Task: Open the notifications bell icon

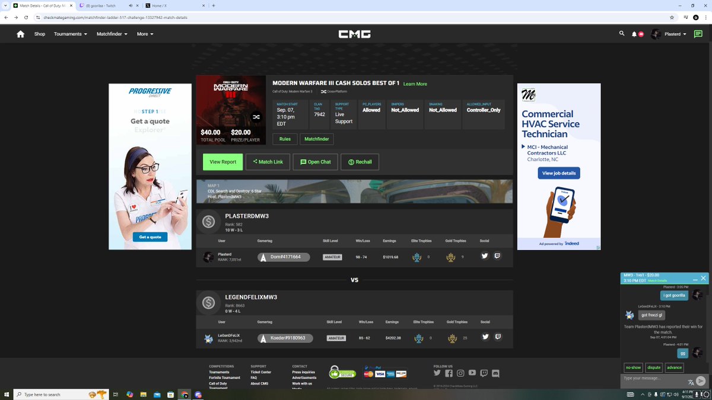Action: (634, 34)
